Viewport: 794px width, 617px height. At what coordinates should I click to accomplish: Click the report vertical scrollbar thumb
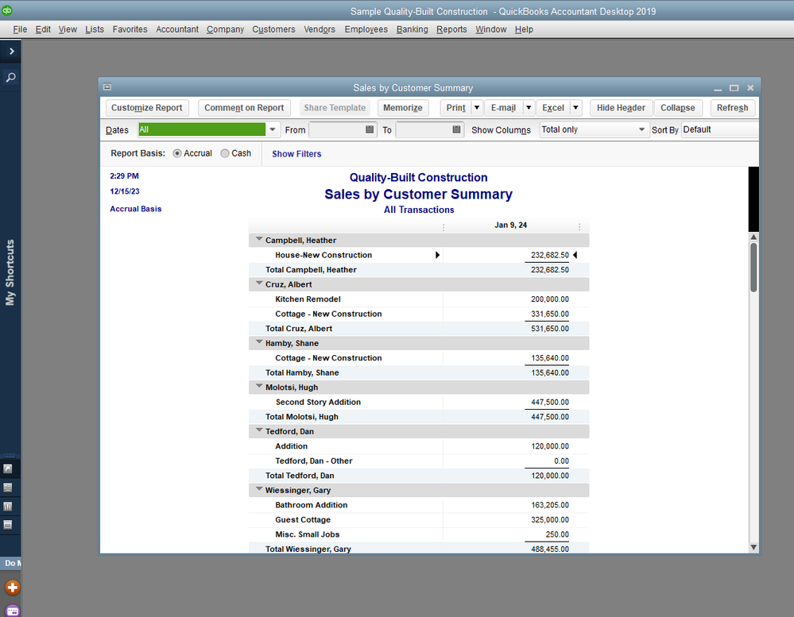pos(753,268)
